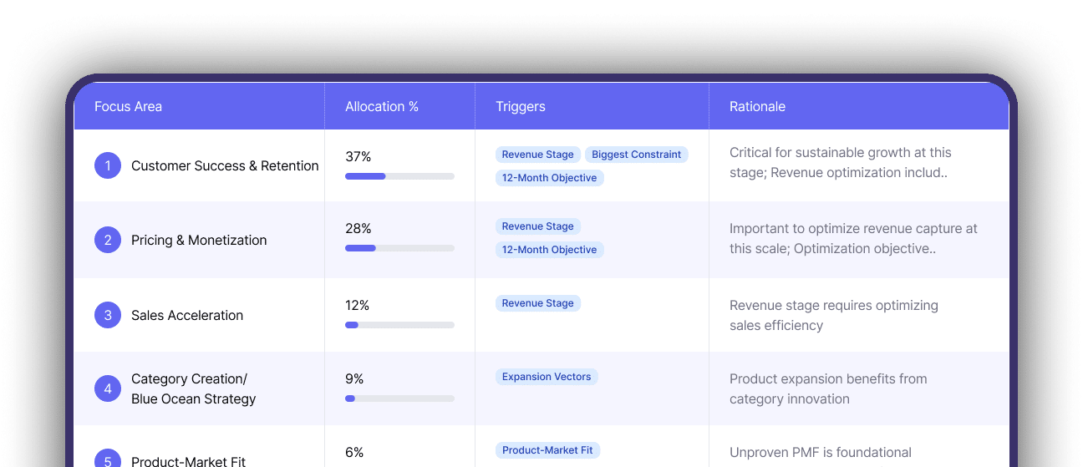This screenshot has width=1083, height=467.
Task: Click the number 3 badge beside Sales Acceleration
Action: coord(108,315)
